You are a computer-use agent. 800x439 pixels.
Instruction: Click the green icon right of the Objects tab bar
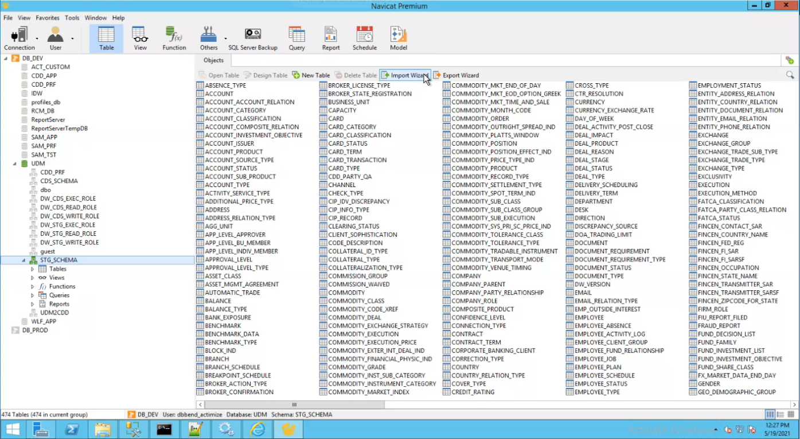[x=790, y=60]
